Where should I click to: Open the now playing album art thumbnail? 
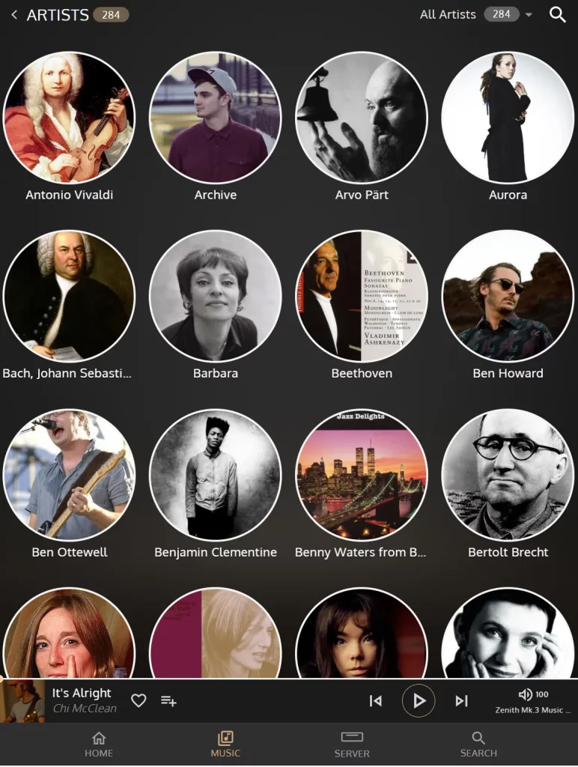coord(22,701)
